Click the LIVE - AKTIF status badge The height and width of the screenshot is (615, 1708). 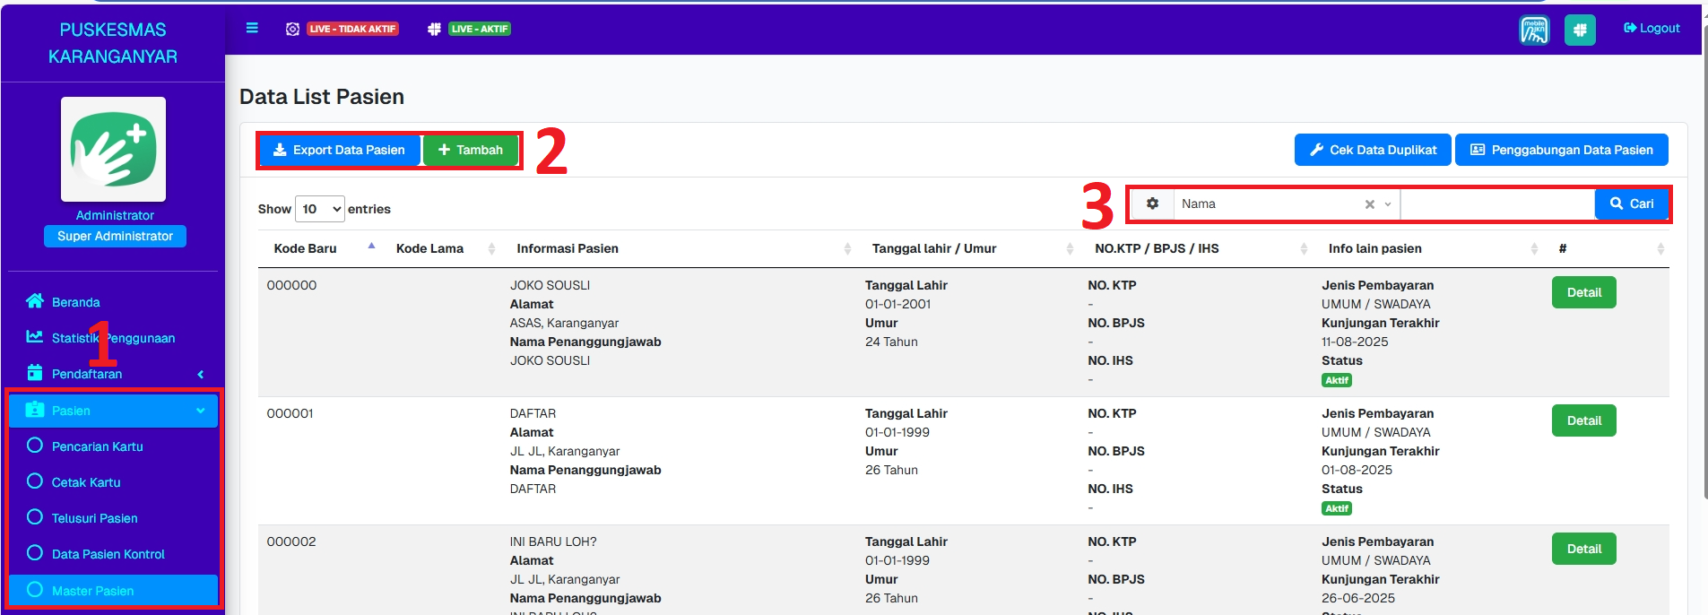pos(480,29)
